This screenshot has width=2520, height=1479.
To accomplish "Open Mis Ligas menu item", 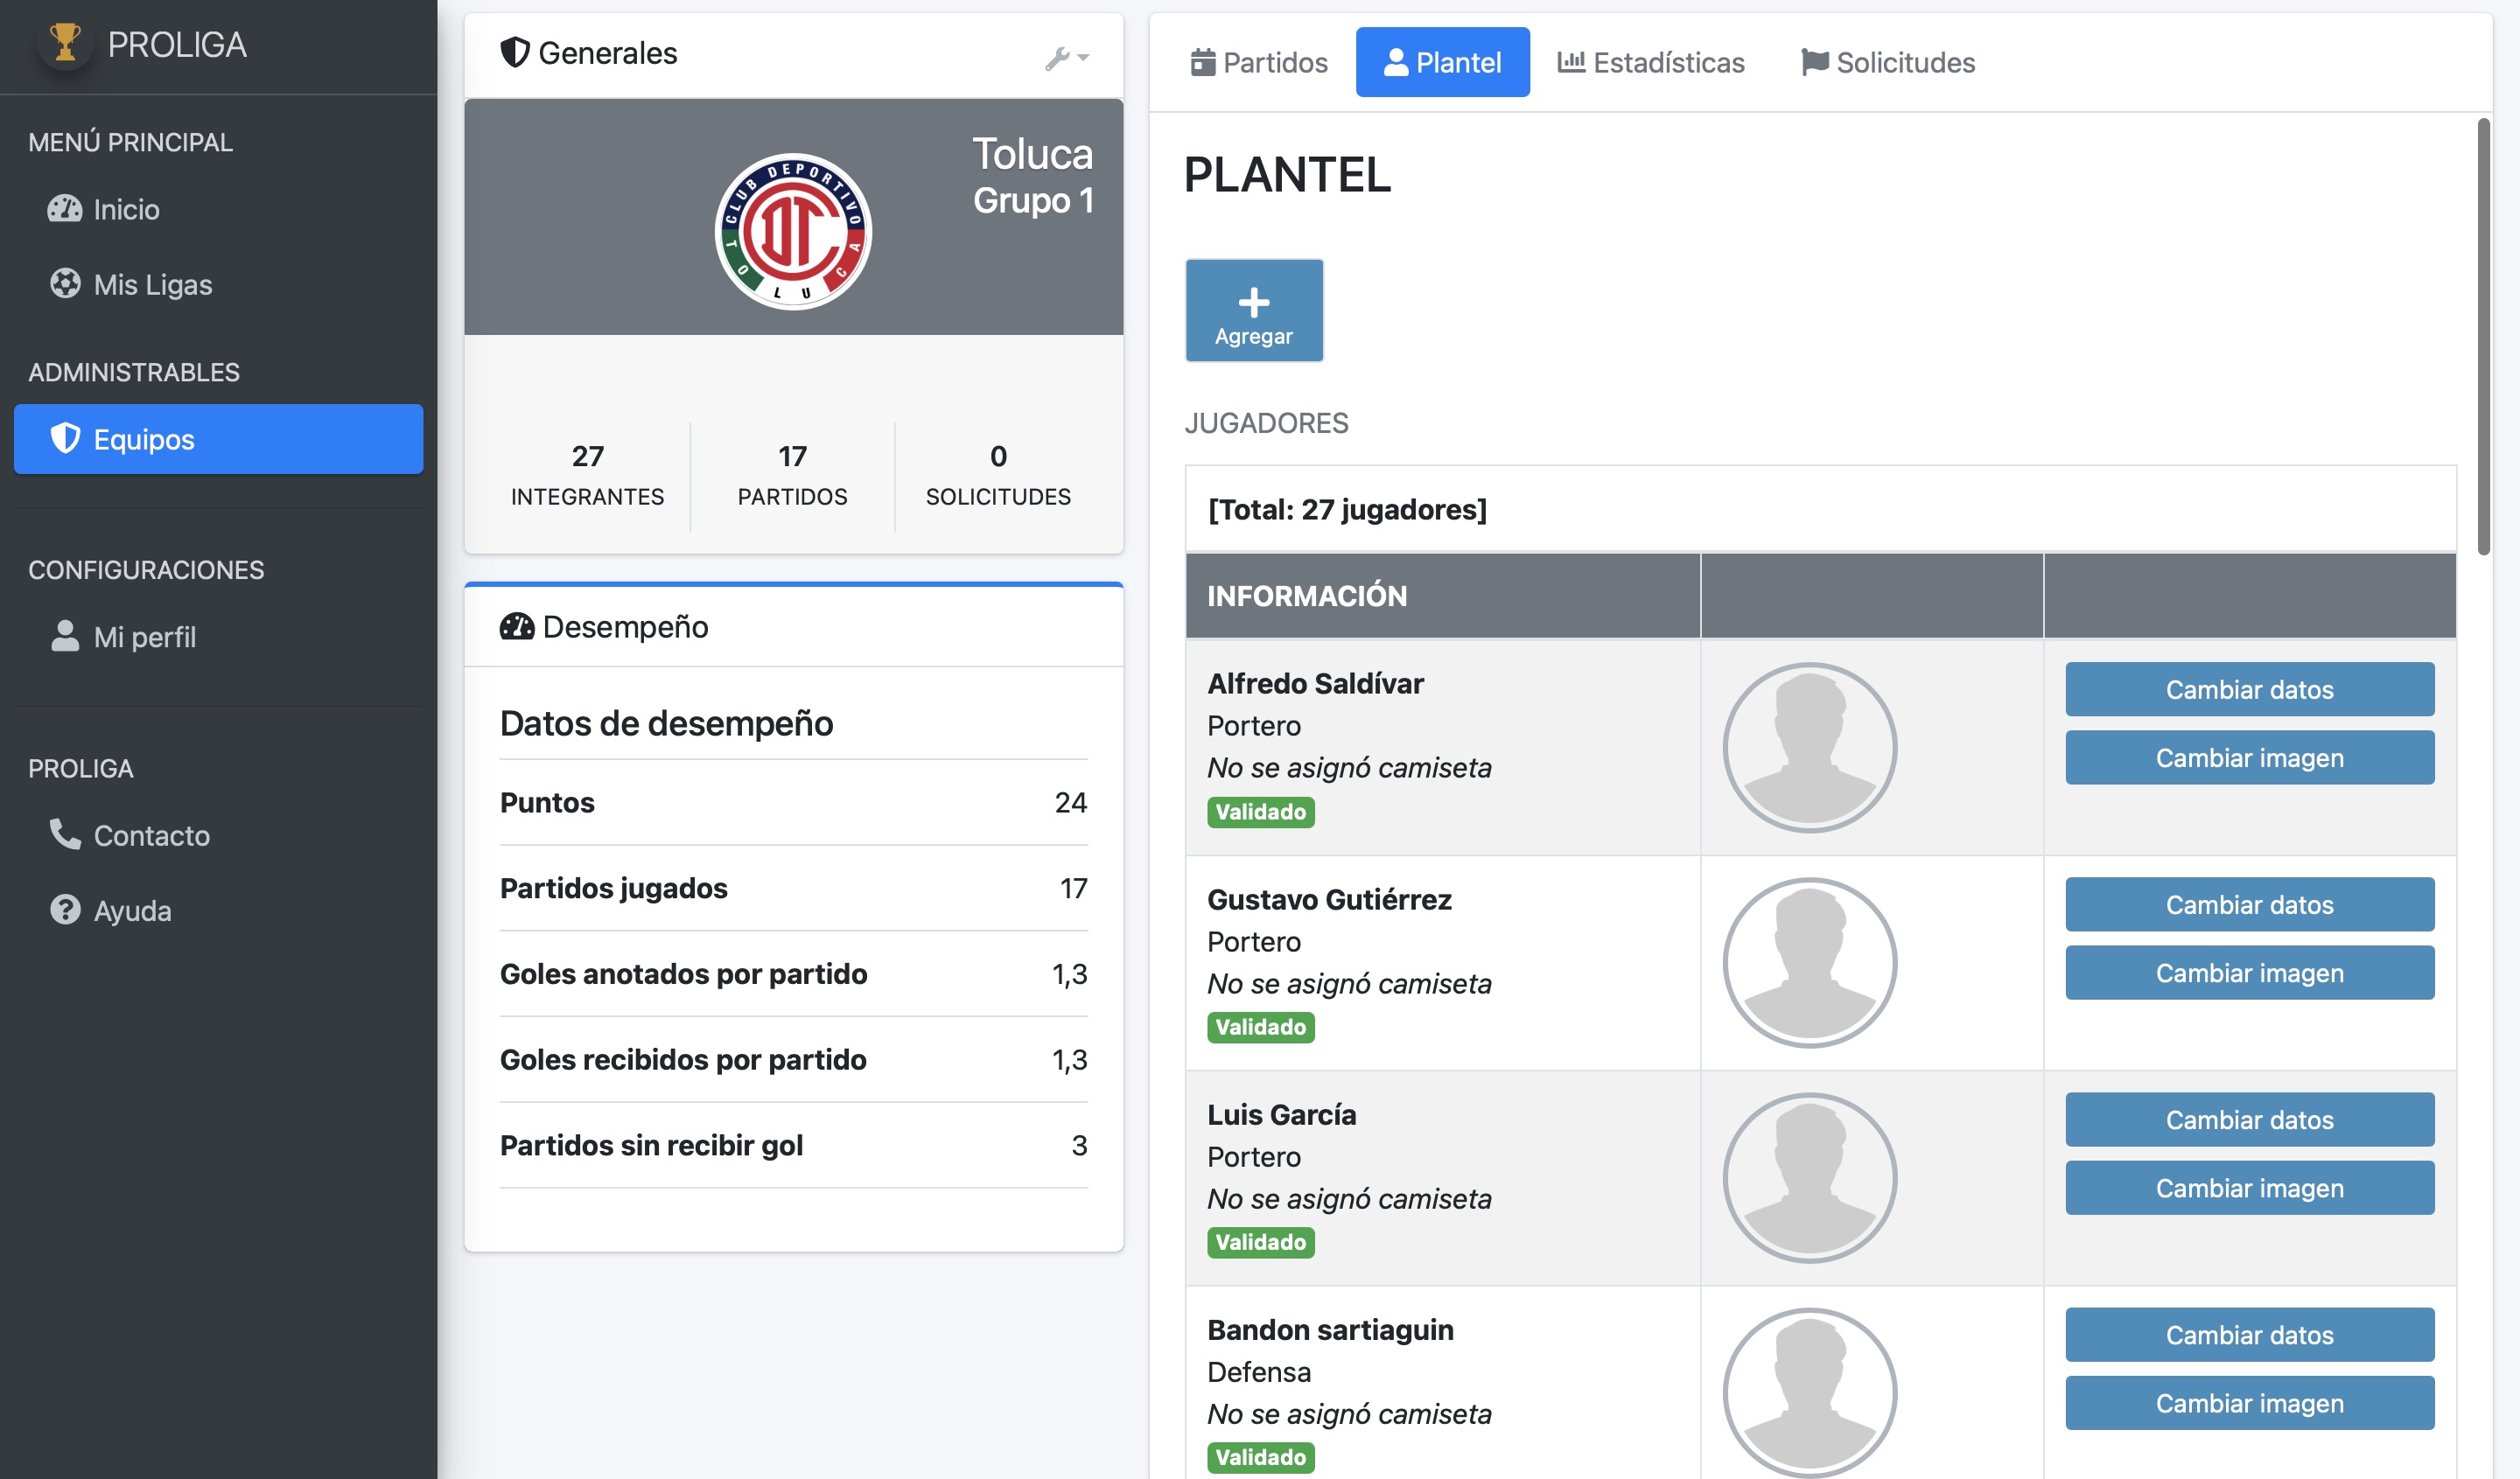I will pos(218,283).
